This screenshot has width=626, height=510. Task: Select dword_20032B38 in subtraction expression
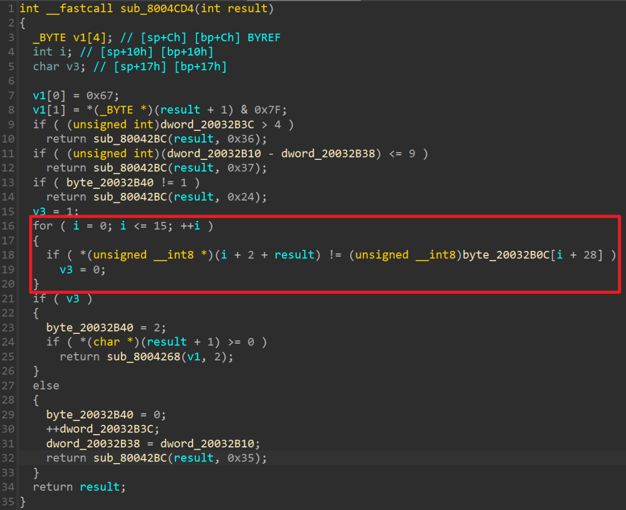[x=328, y=154]
